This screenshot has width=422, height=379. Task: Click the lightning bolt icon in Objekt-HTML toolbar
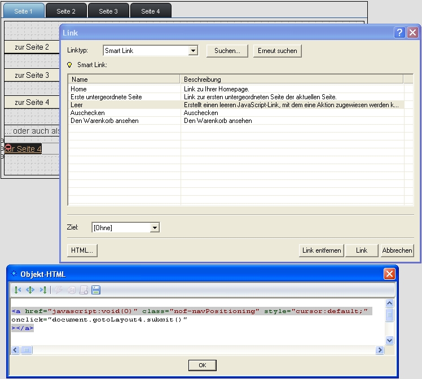[59, 290]
